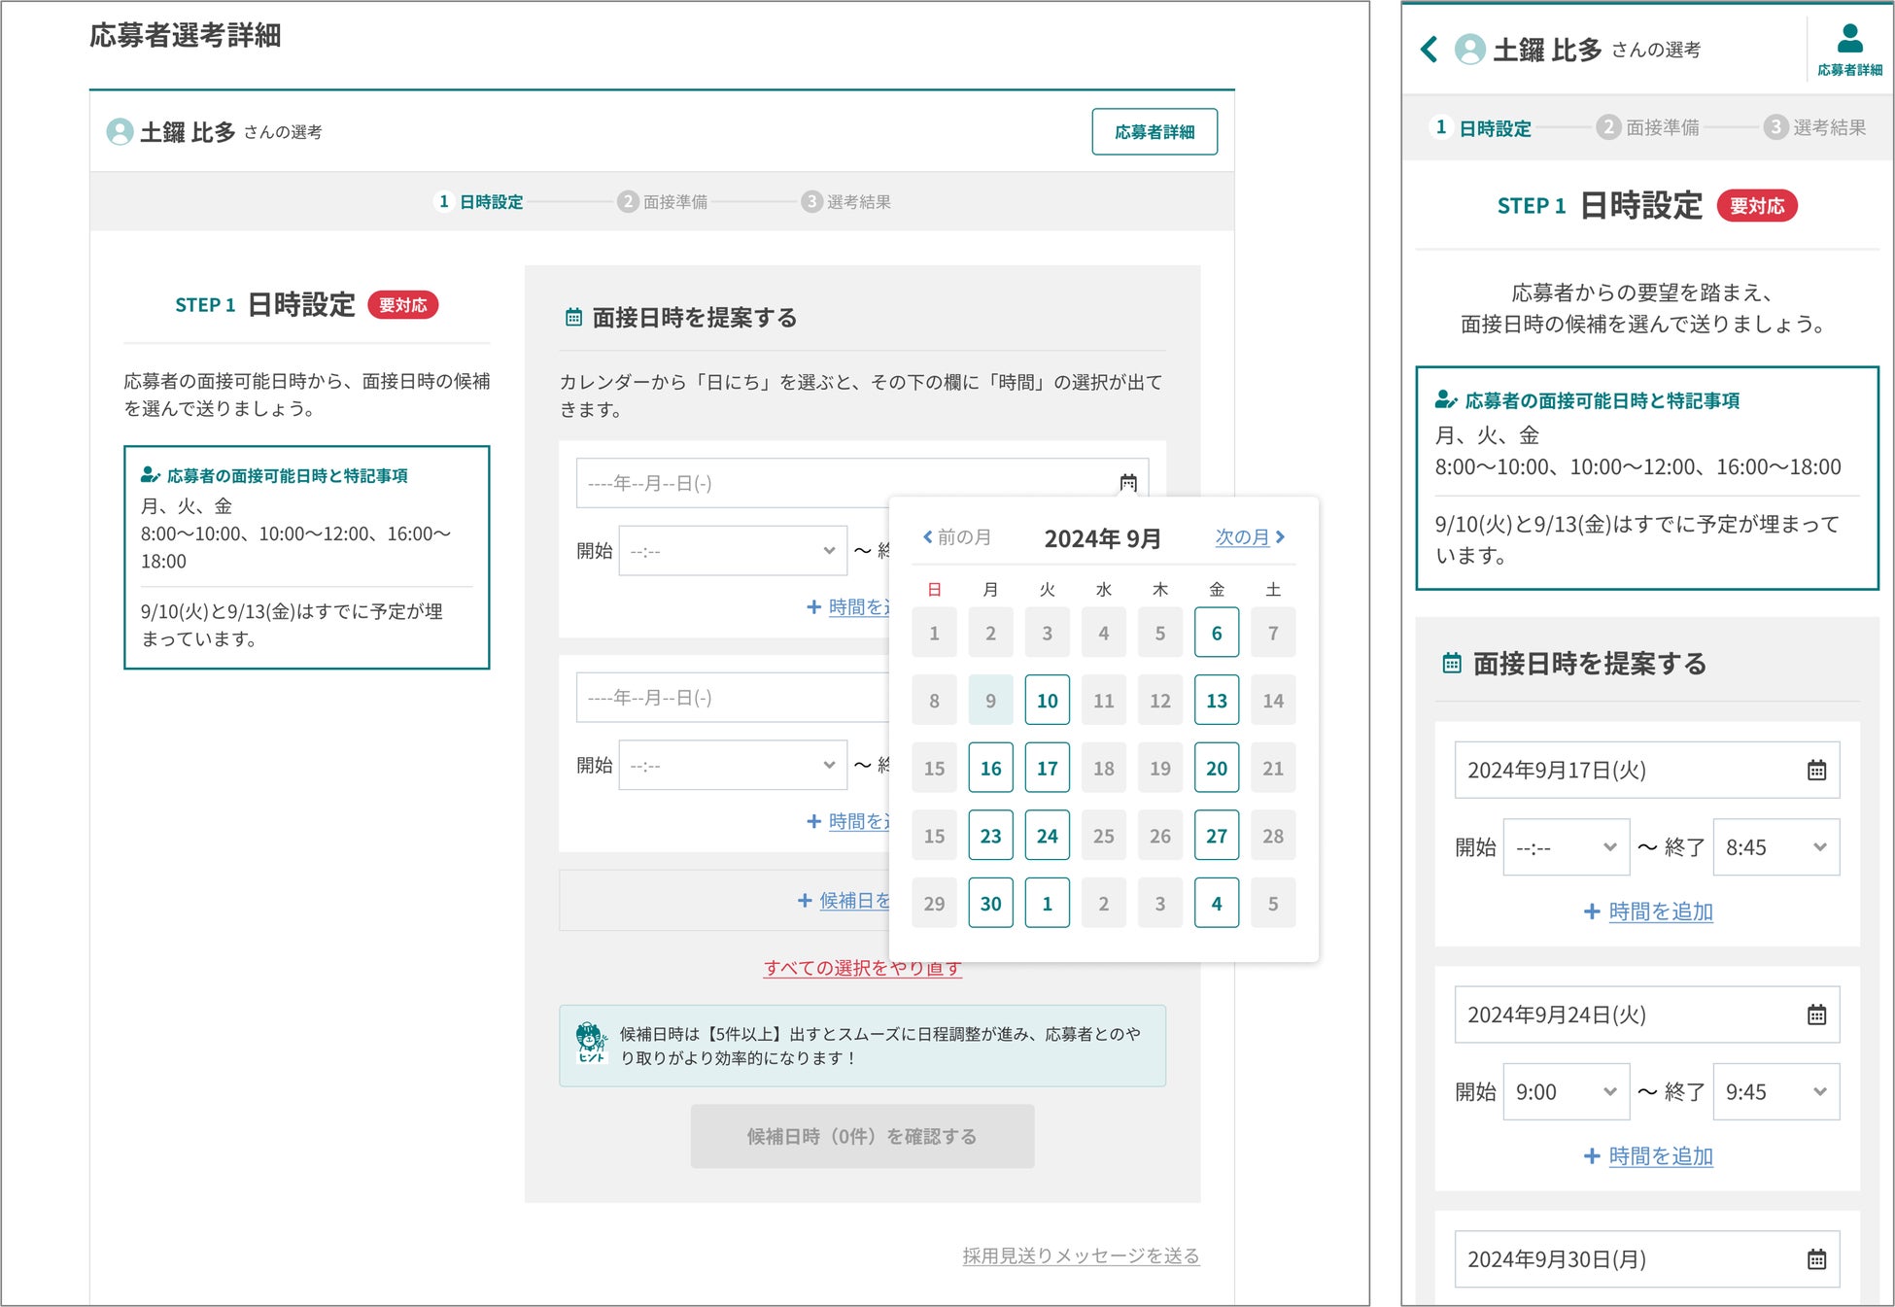Open calendar icon for 2024年9月24日 date field

click(1816, 1015)
